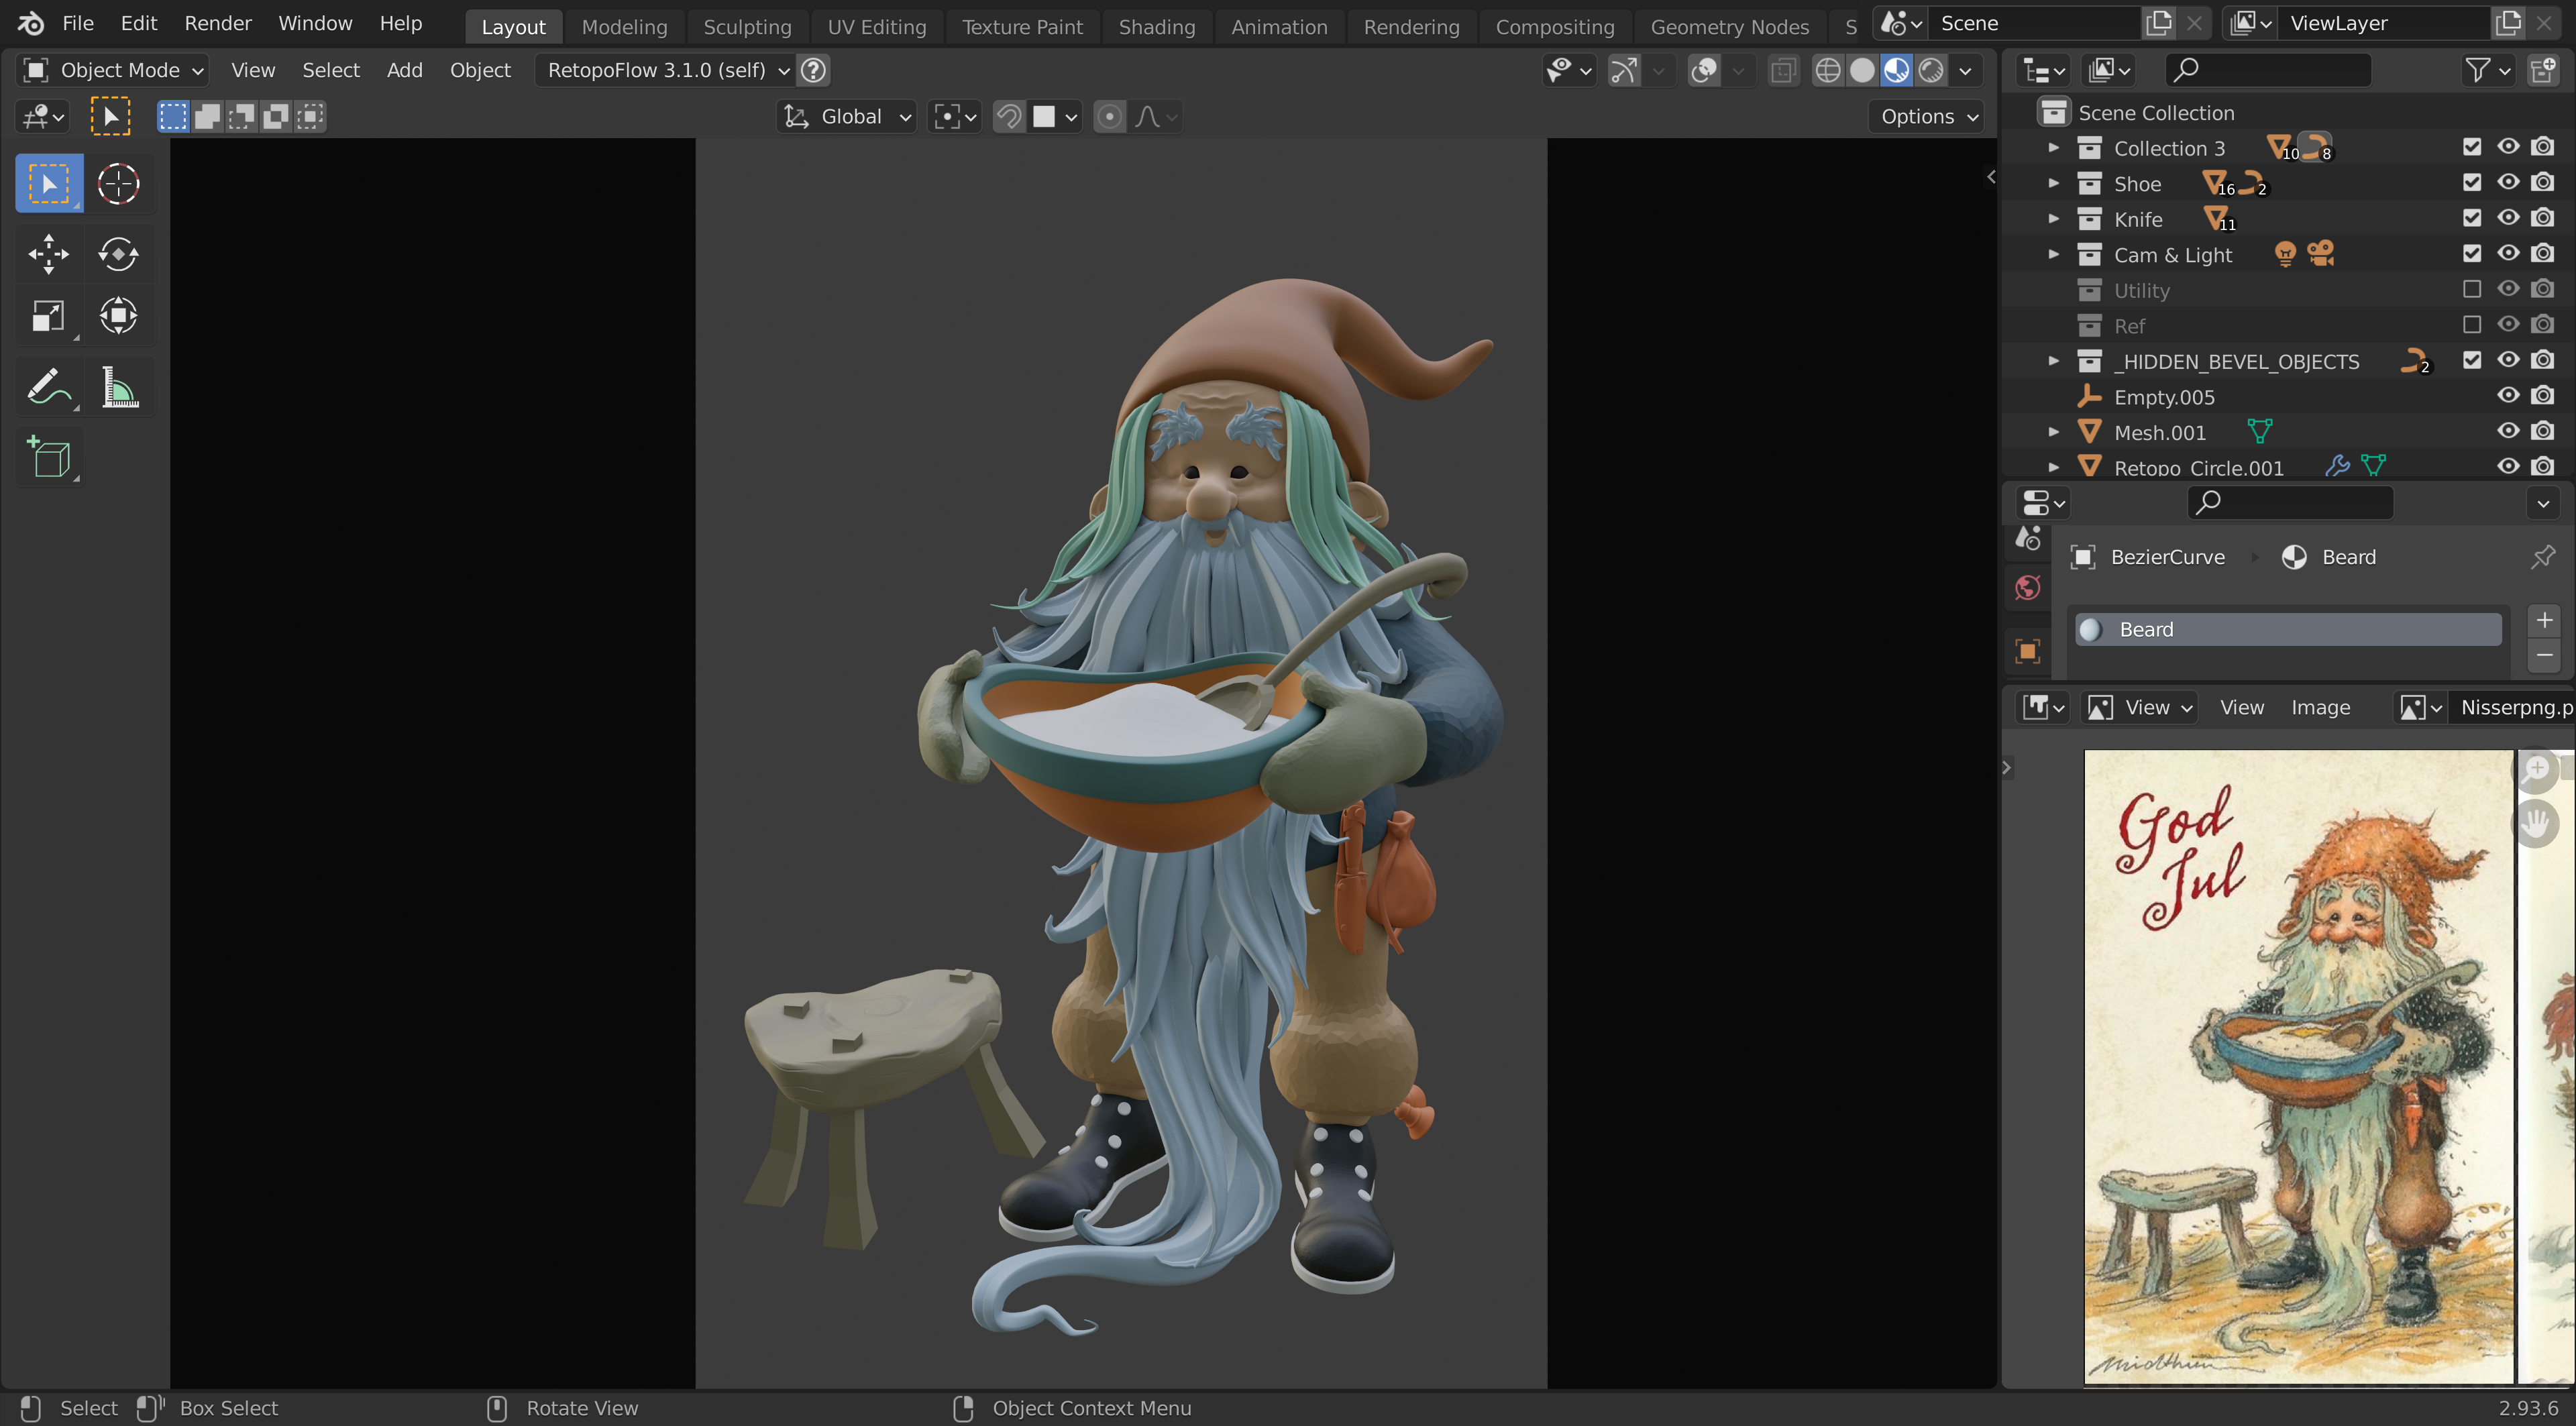This screenshot has width=2576, height=1426.
Task: Open the Render menu
Action: point(217,23)
